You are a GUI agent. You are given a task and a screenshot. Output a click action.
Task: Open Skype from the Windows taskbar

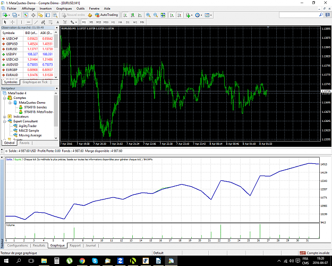pos(95,261)
